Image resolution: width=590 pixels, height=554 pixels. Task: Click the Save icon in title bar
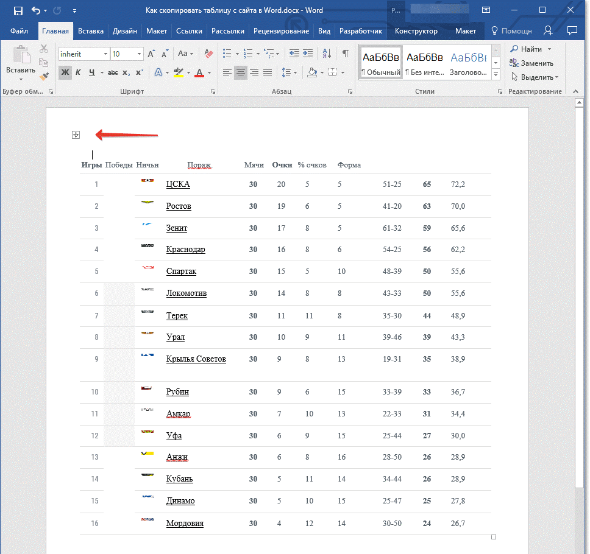18,10
